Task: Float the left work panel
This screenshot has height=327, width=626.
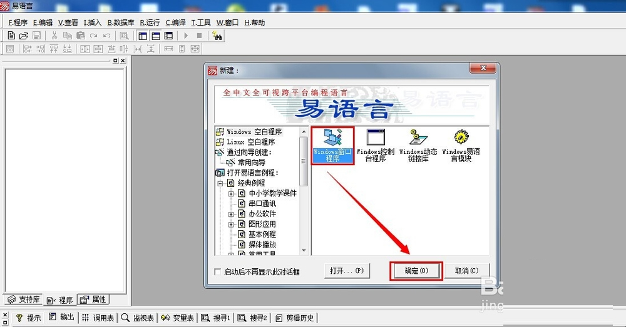Action: tap(115, 61)
